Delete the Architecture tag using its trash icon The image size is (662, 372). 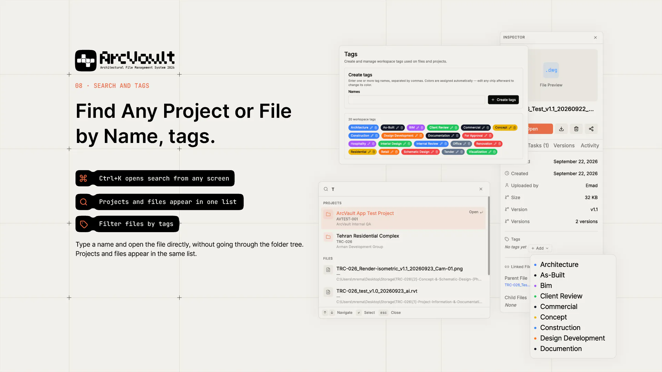pos(376,127)
